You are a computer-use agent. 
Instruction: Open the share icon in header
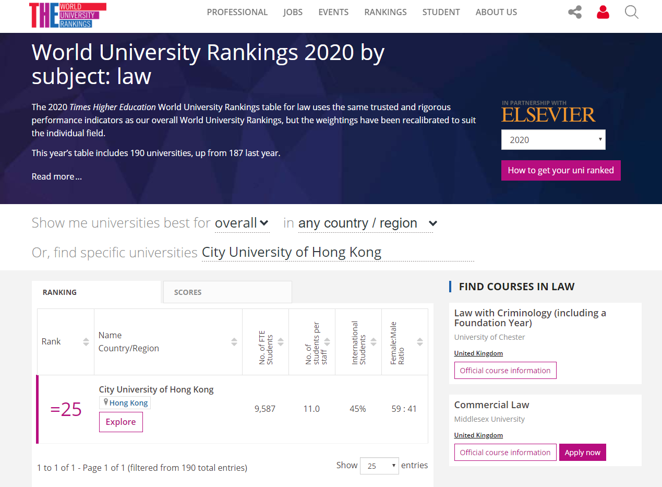(575, 12)
